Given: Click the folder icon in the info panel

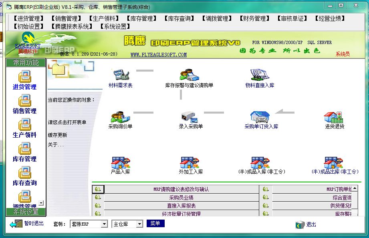Looking at the screenshot, I should (x=58, y=69).
